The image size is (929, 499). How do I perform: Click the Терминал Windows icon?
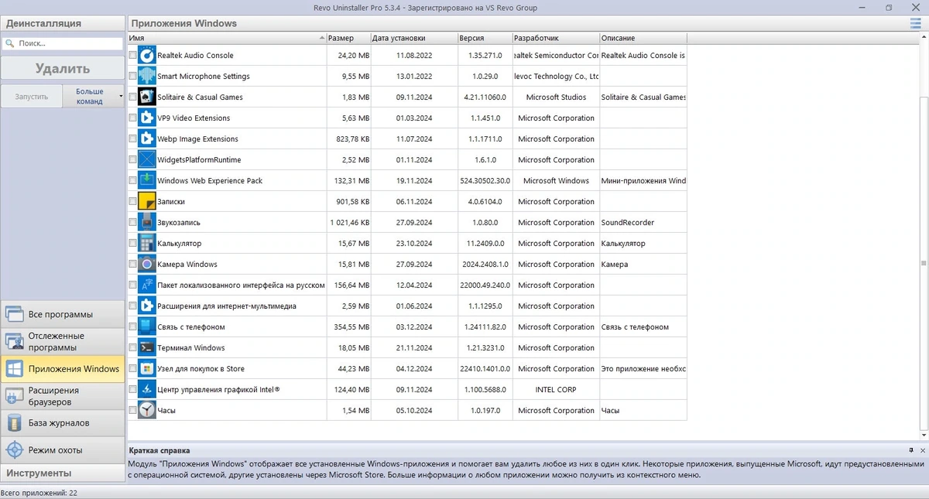tap(147, 348)
